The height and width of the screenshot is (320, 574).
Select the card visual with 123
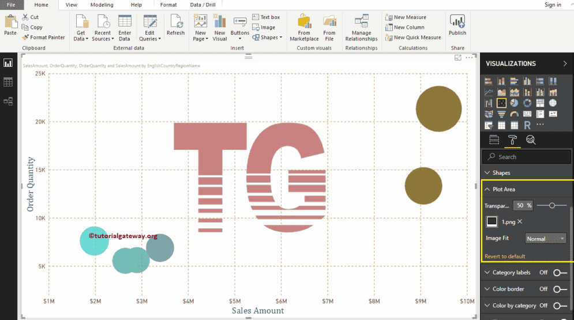point(527,114)
